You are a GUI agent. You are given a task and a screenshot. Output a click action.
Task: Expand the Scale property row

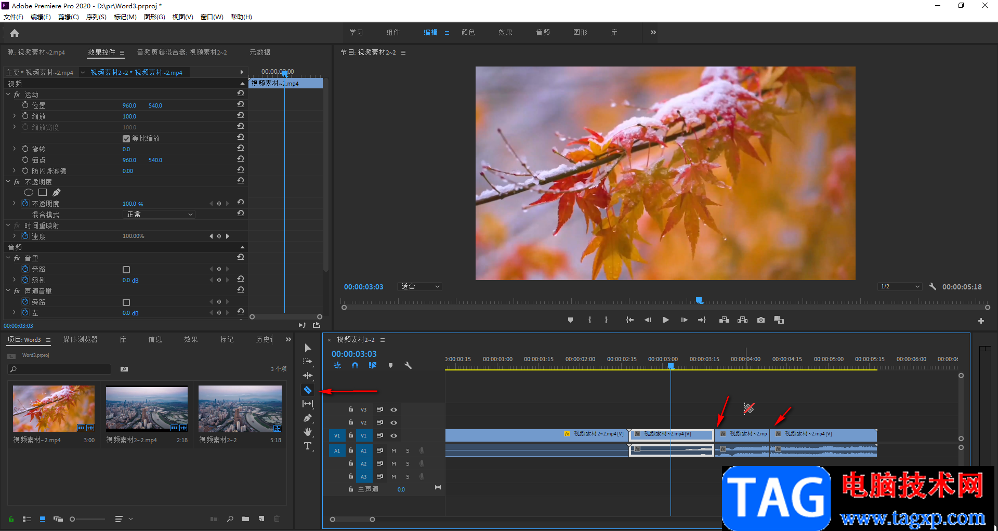pos(14,116)
